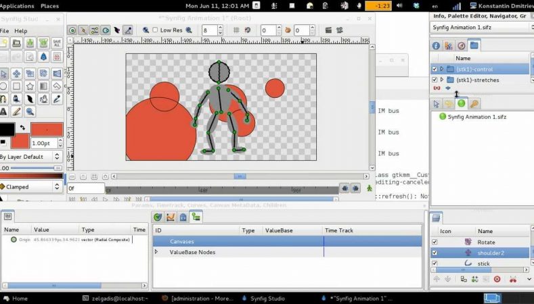Open the Help menu
Image resolution: width=534 pixels, height=304 pixels.
(21, 31)
